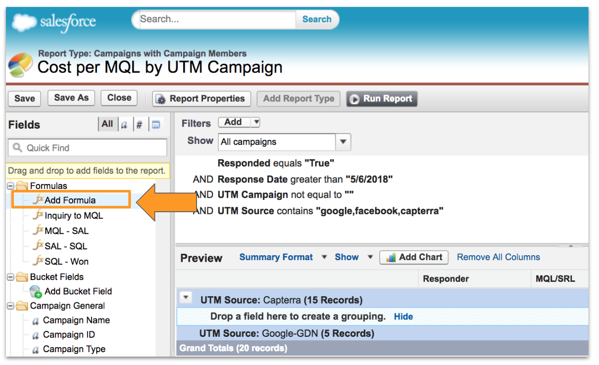This screenshot has width=599, height=365.
Task: Focus the Quick Find field
Action: [x=88, y=148]
